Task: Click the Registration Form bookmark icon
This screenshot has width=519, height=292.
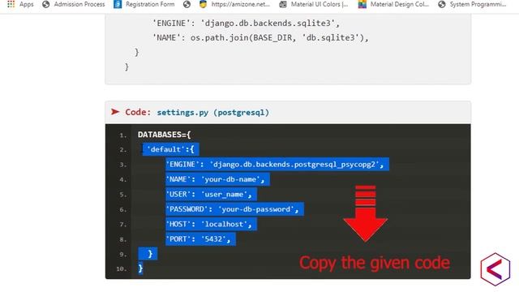Action: tap(118, 4)
